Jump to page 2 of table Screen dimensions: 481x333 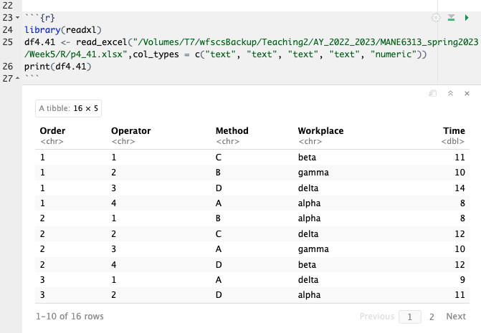[x=432, y=317]
